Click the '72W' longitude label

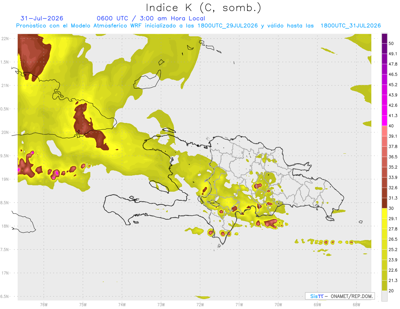tap(200, 304)
